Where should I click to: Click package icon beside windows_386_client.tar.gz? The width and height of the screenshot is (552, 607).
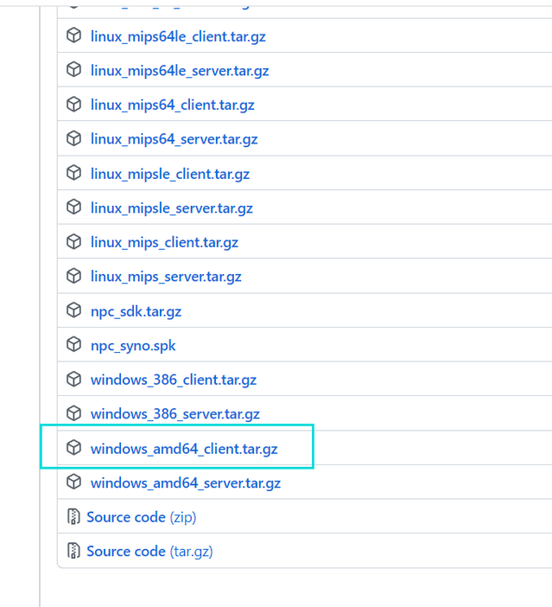[x=74, y=379]
